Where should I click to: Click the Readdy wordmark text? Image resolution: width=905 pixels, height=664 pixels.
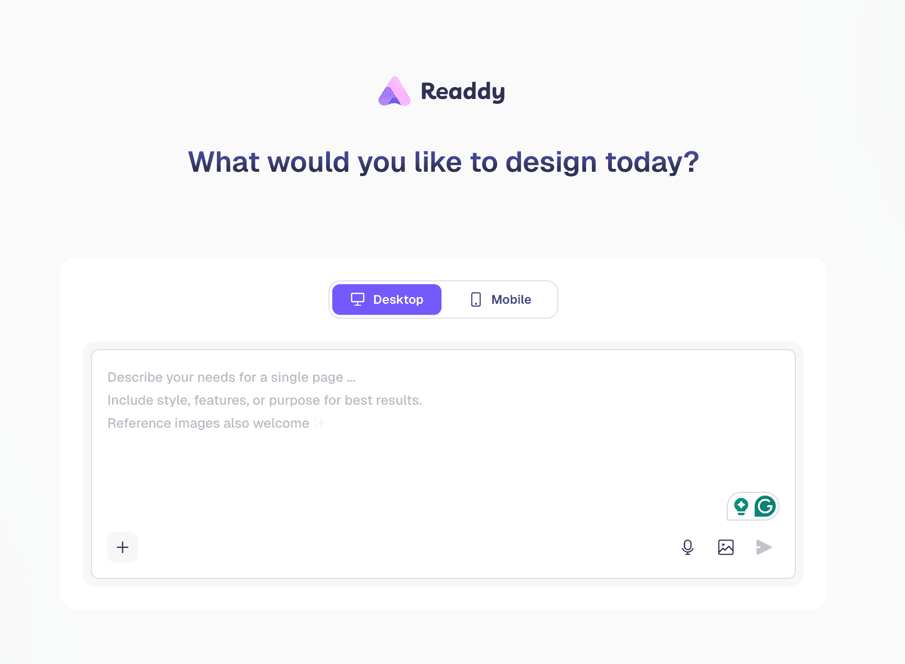coord(463,91)
